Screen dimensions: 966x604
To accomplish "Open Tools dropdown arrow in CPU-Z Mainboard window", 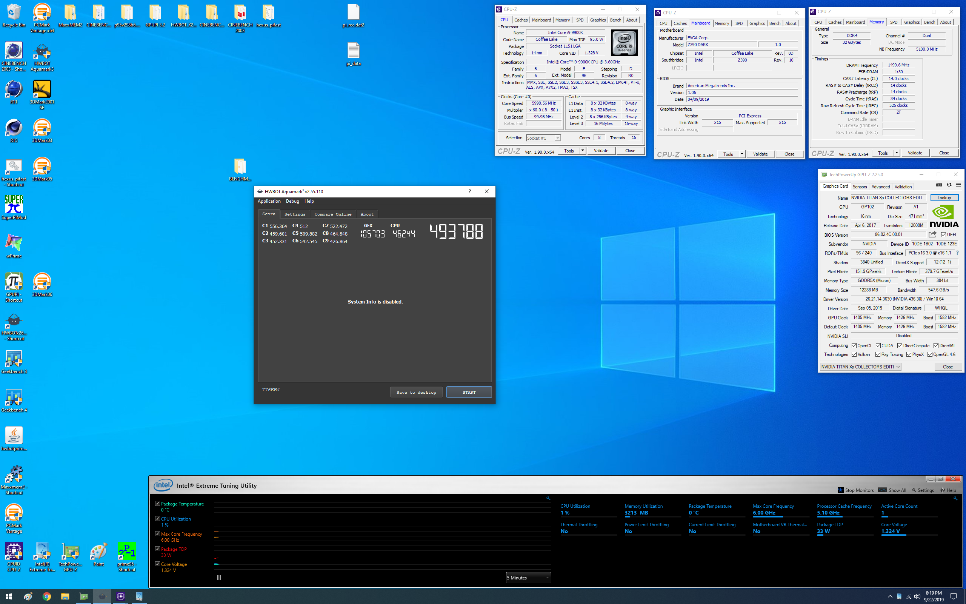I will tap(741, 154).
